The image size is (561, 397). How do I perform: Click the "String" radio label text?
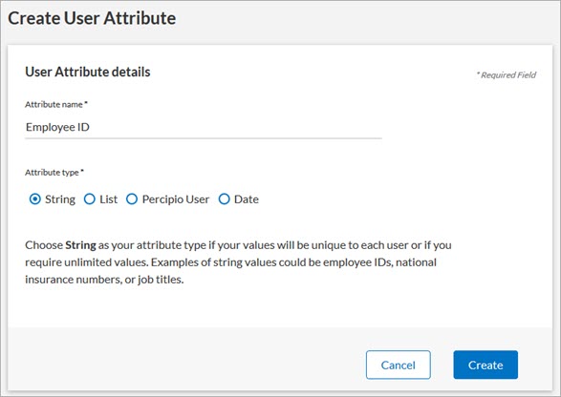[x=60, y=199]
